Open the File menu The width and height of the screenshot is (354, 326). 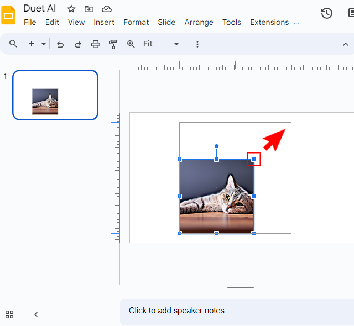point(30,22)
